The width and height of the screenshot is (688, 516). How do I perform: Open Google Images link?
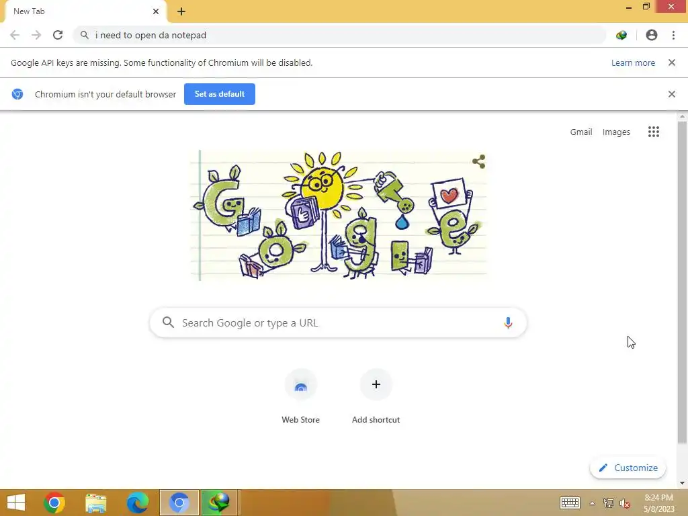tap(616, 132)
